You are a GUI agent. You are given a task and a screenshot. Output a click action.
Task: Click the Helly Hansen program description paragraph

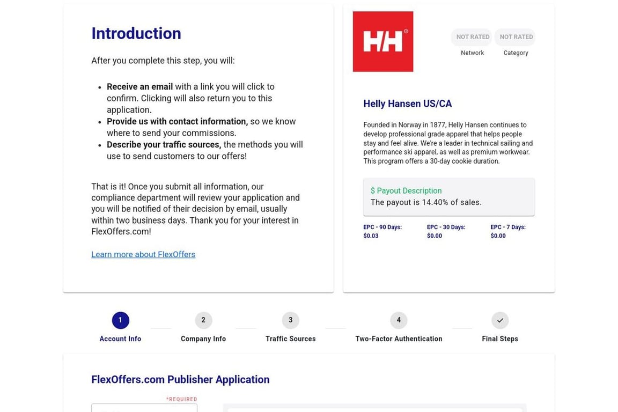point(448,143)
